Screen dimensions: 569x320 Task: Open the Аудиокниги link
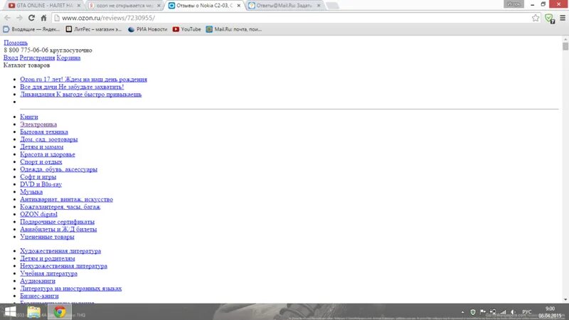(38, 281)
